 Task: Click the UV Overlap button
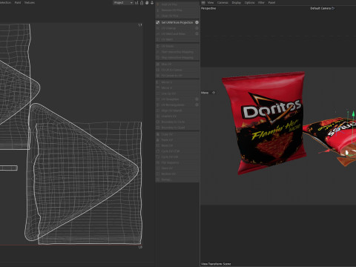coord(177,28)
